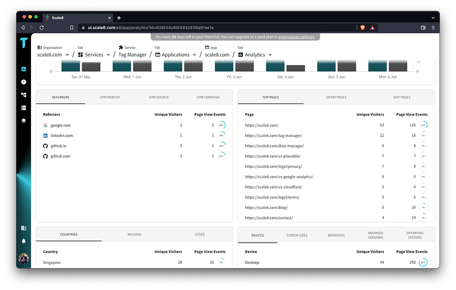
Task: Click the browser forward button
Action: (x=32, y=28)
